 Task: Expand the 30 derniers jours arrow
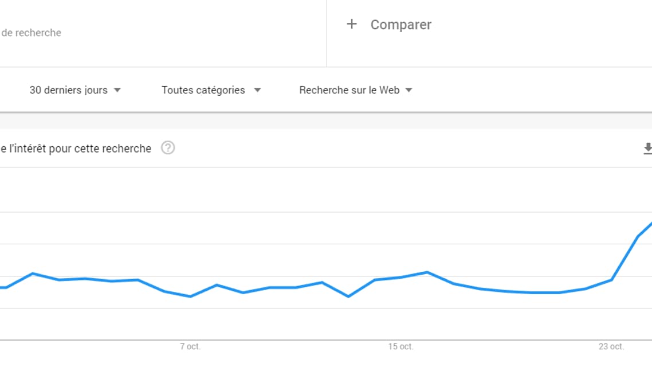117,90
